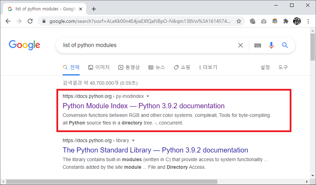Open the camera extension icon

(x=264, y=21)
